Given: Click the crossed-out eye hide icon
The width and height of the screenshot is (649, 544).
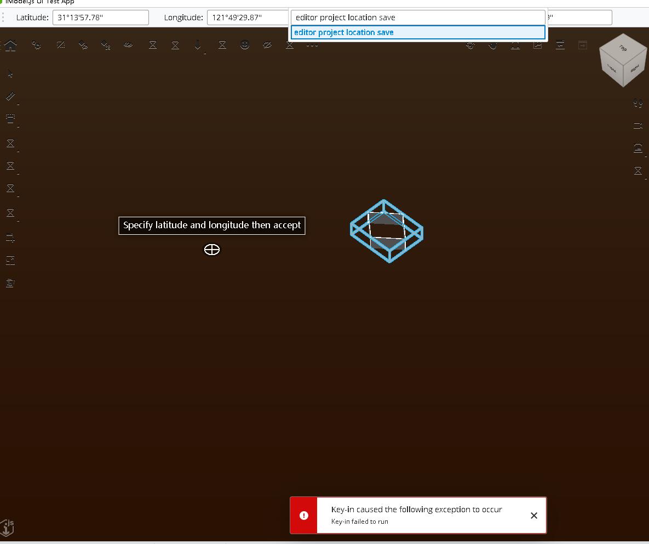Looking at the screenshot, I should [267, 45].
